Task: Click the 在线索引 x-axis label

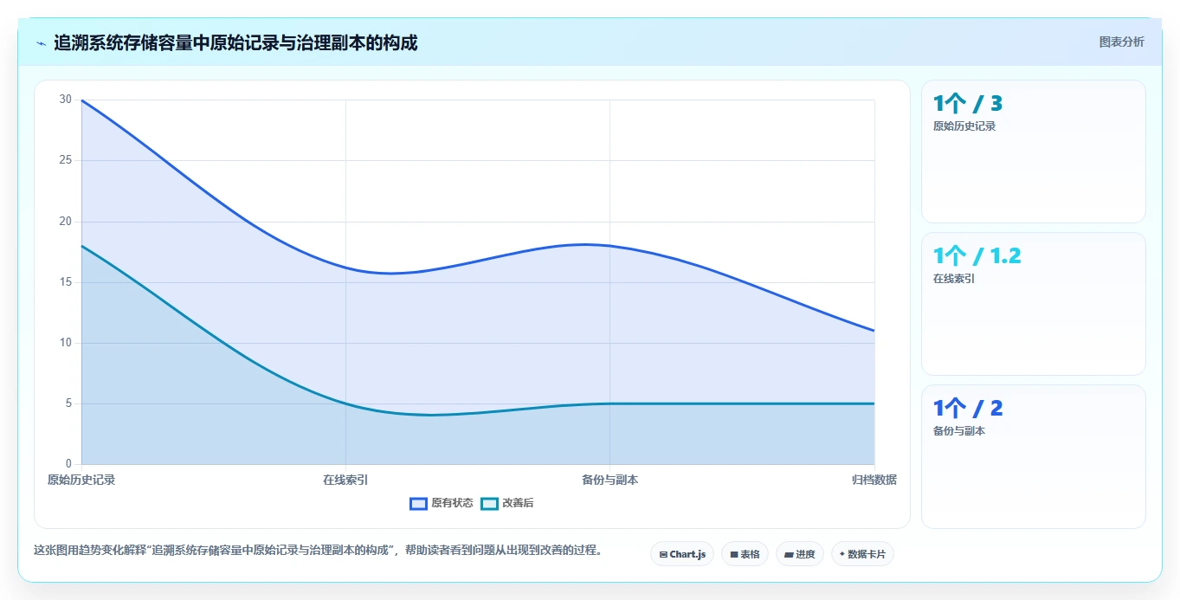Action: pyautogui.click(x=345, y=480)
